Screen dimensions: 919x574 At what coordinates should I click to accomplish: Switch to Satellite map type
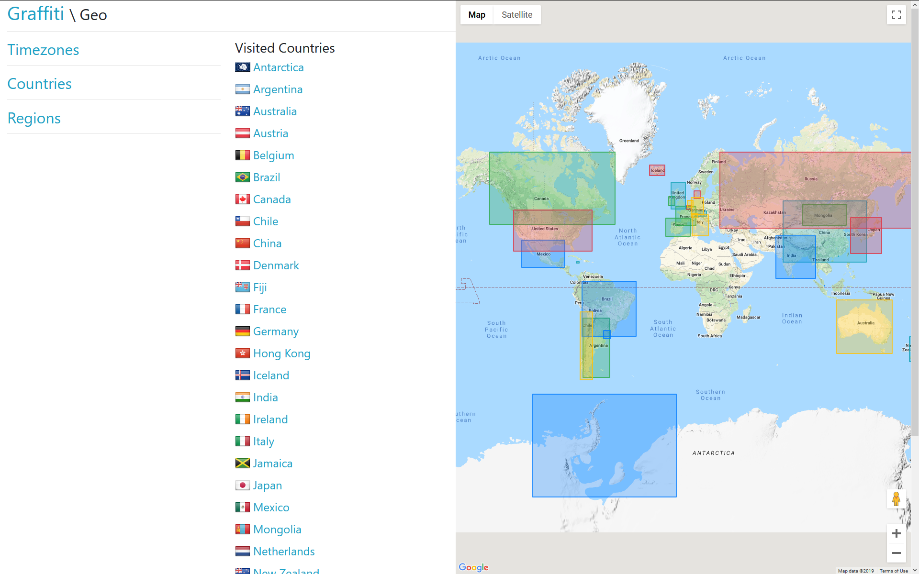coord(516,15)
